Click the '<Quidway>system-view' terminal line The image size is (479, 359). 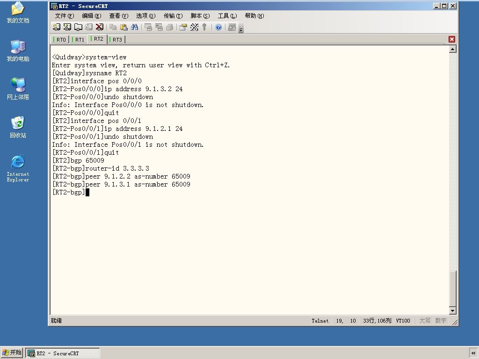(89, 57)
